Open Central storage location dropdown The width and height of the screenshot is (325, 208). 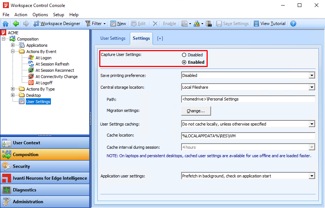[x=312, y=87]
